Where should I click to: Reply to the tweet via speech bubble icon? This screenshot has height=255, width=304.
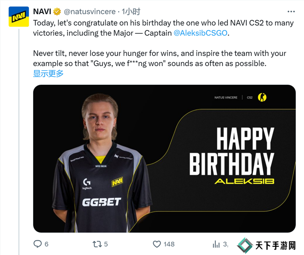pos(38,244)
